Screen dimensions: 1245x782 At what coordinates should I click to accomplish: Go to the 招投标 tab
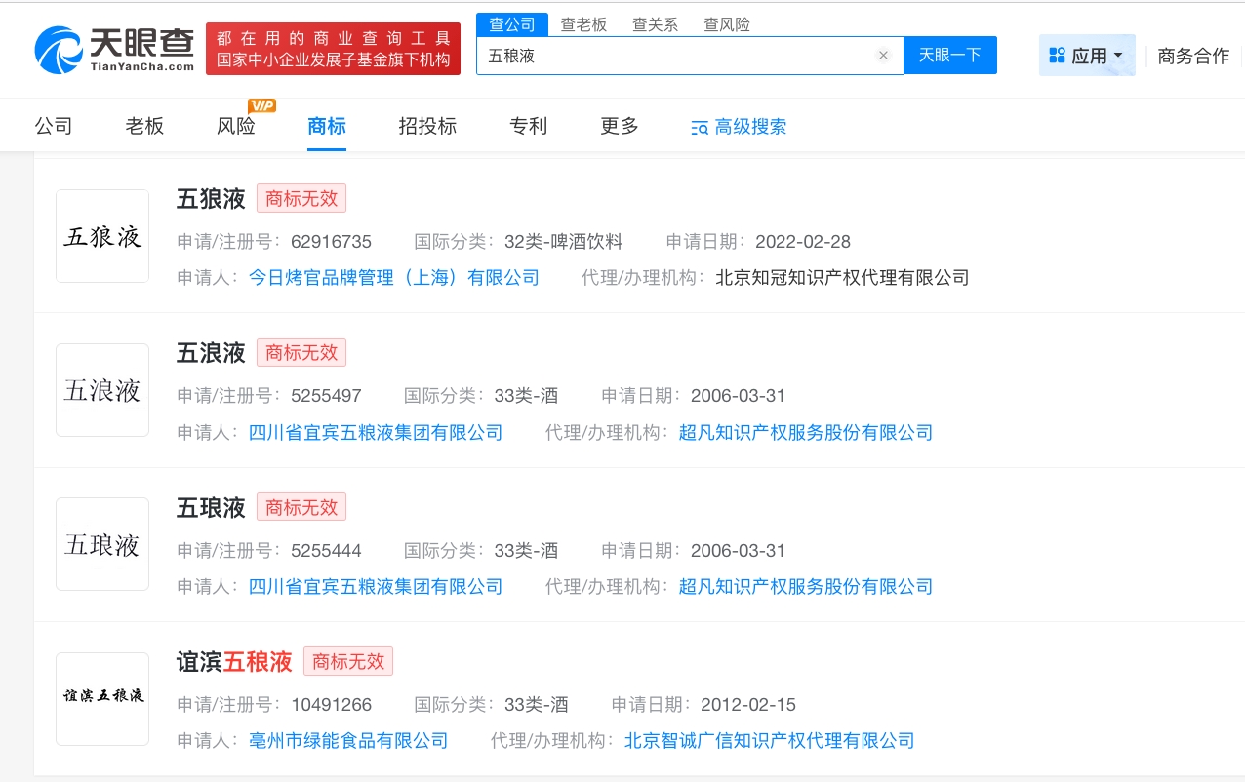[427, 126]
